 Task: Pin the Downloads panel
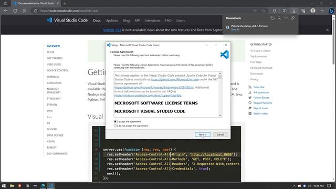point(293,18)
